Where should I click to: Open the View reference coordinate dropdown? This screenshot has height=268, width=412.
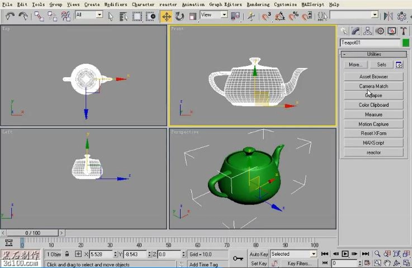click(x=214, y=15)
